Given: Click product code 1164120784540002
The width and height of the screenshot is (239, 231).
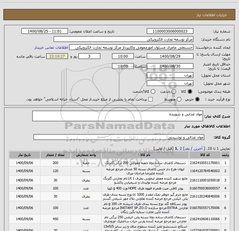Looking at the screenshot, I should [x=205, y=171].
